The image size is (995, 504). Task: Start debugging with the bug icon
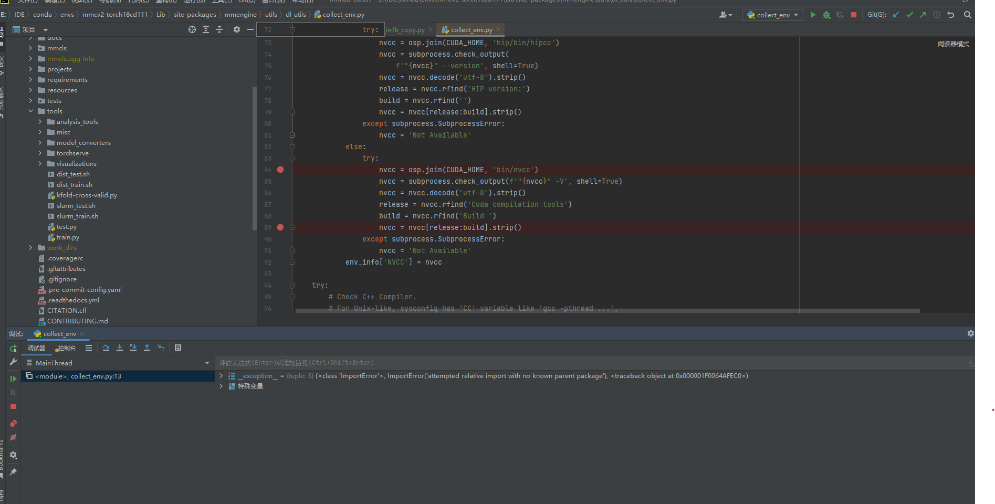pos(826,15)
